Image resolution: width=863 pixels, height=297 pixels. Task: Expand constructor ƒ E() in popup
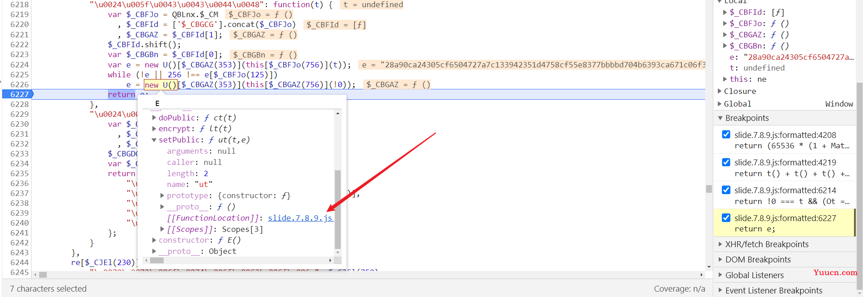coord(154,240)
